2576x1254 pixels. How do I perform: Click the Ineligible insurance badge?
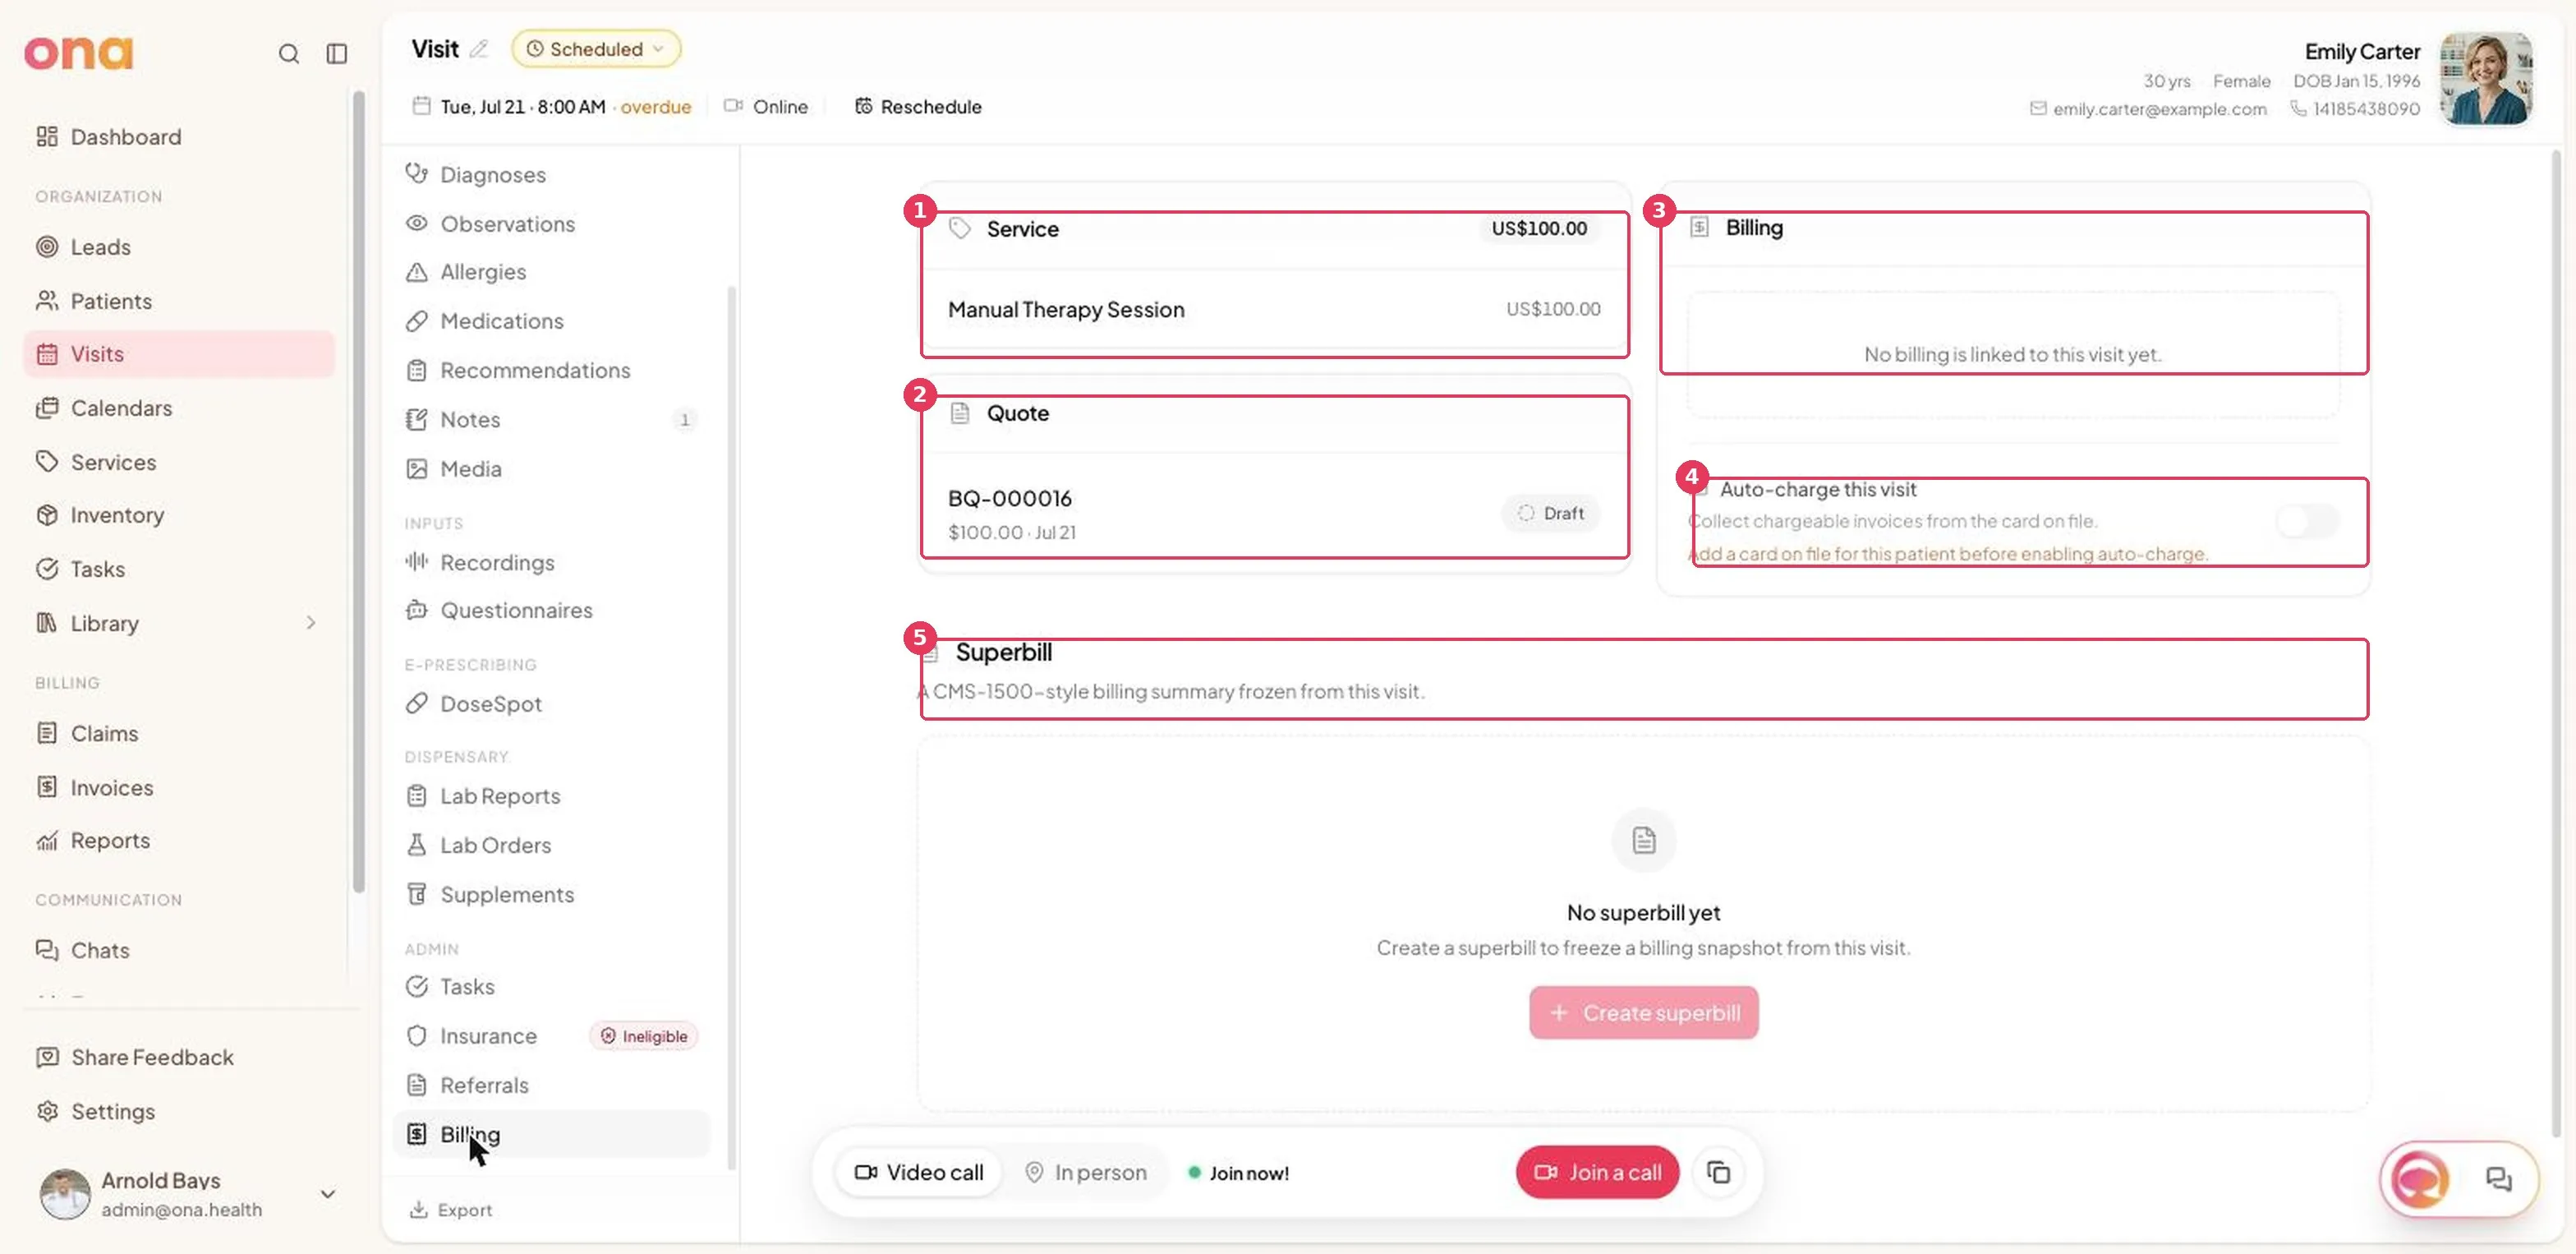(x=644, y=1036)
